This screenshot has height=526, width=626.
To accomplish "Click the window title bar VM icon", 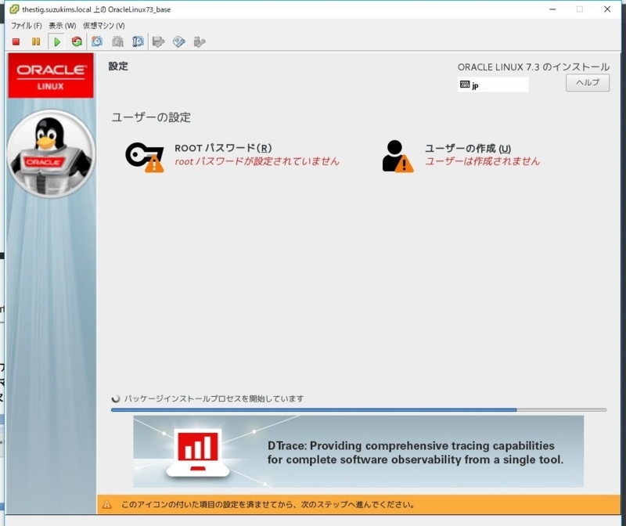I will click(14, 9).
